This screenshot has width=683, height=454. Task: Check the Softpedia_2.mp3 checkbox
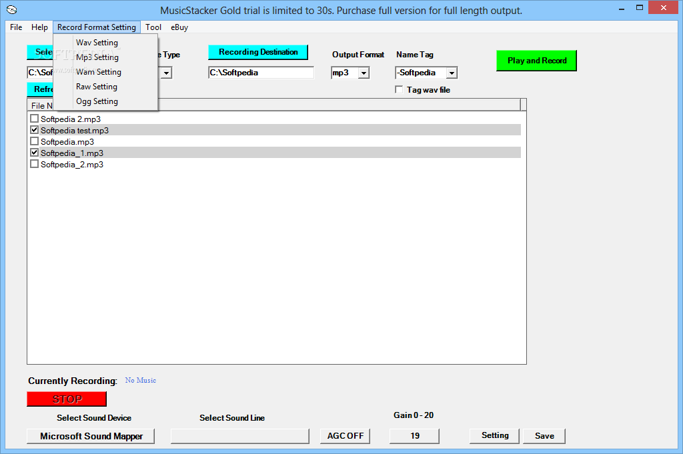35,163
